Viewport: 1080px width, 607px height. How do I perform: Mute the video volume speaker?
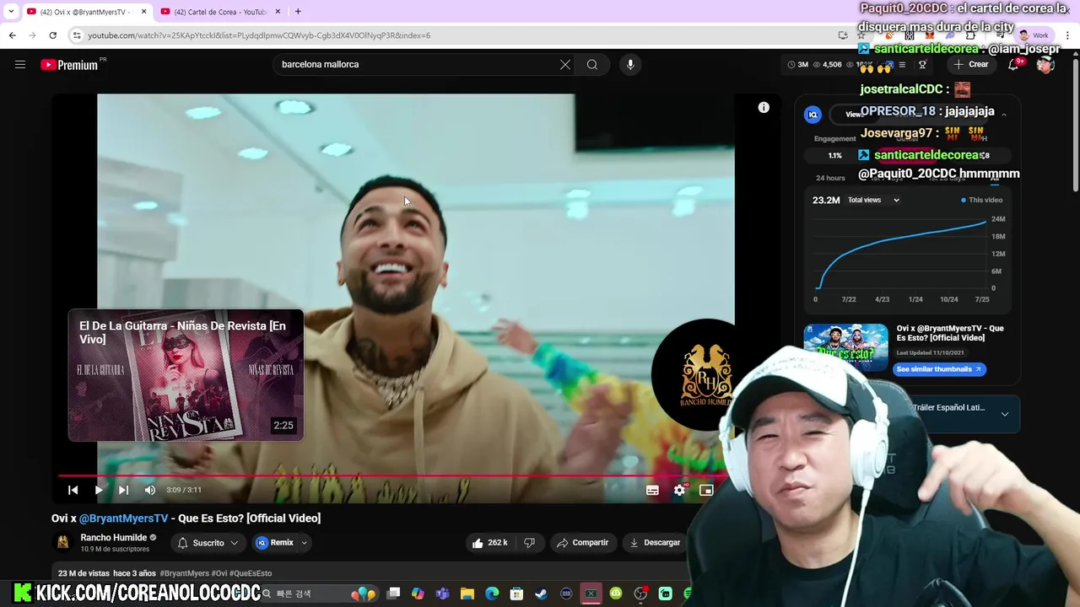[x=150, y=490]
